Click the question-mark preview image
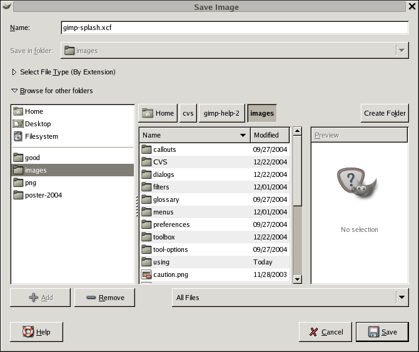This screenshot has width=419, height=352. coord(359,183)
